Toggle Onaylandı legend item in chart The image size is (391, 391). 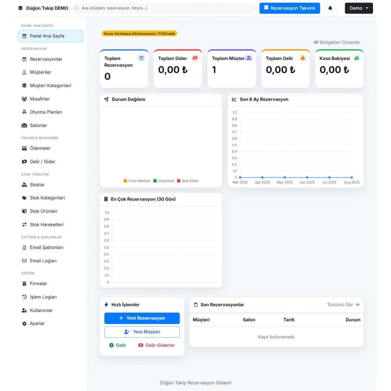(164, 181)
